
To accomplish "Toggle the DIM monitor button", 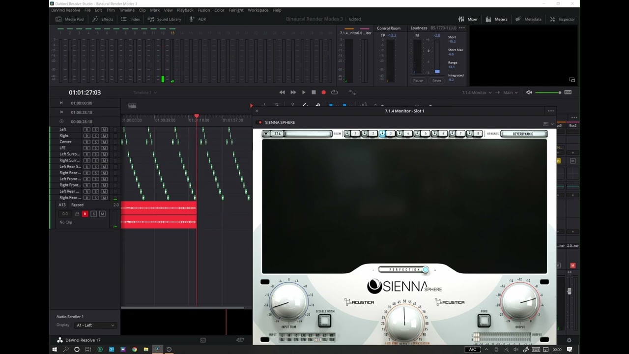I will click(568, 92).
